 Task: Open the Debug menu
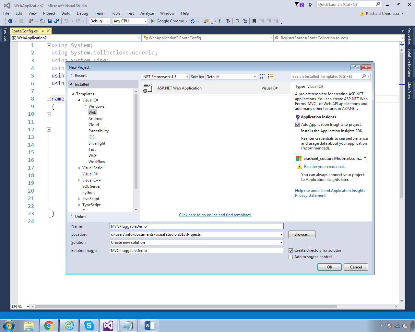point(82,13)
